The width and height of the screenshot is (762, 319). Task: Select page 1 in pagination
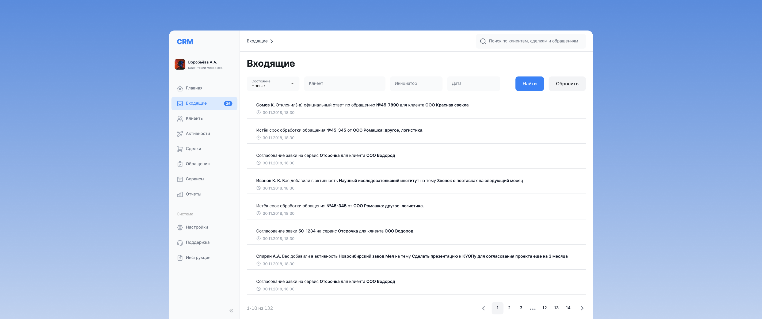[497, 308]
